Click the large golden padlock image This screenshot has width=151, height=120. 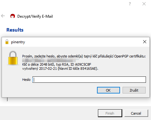[x=13, y=58]
